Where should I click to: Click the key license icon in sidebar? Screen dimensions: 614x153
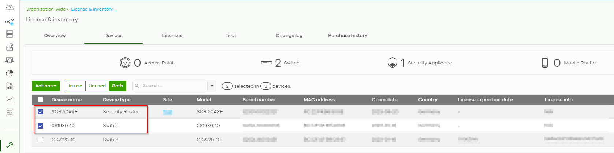[10, 145]
